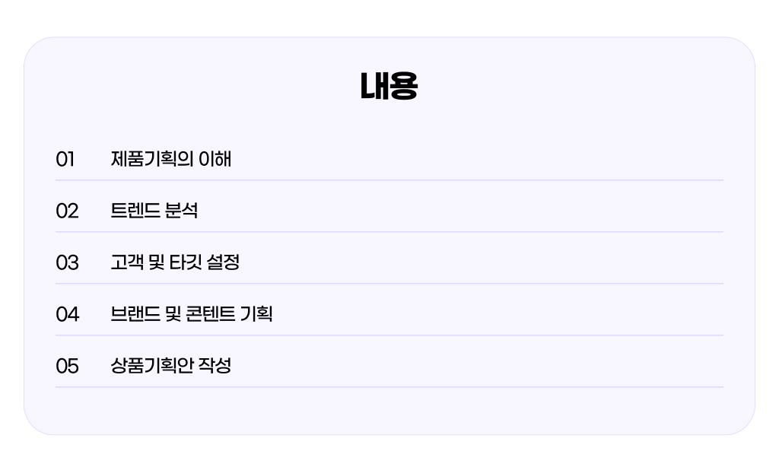Open the 고객 및 타깃 설정 item
Screen dimensions: 779x467
(175, 262)
